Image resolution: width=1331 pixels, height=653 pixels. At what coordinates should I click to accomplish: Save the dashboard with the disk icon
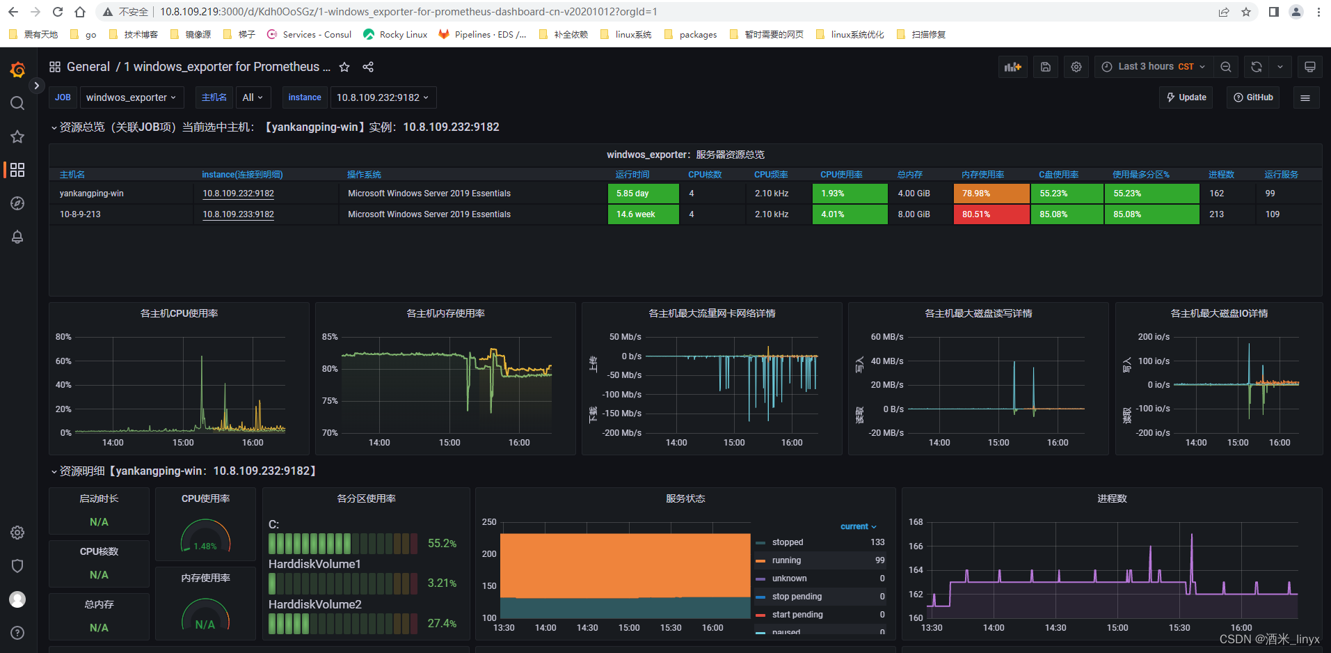[1046, 67]
